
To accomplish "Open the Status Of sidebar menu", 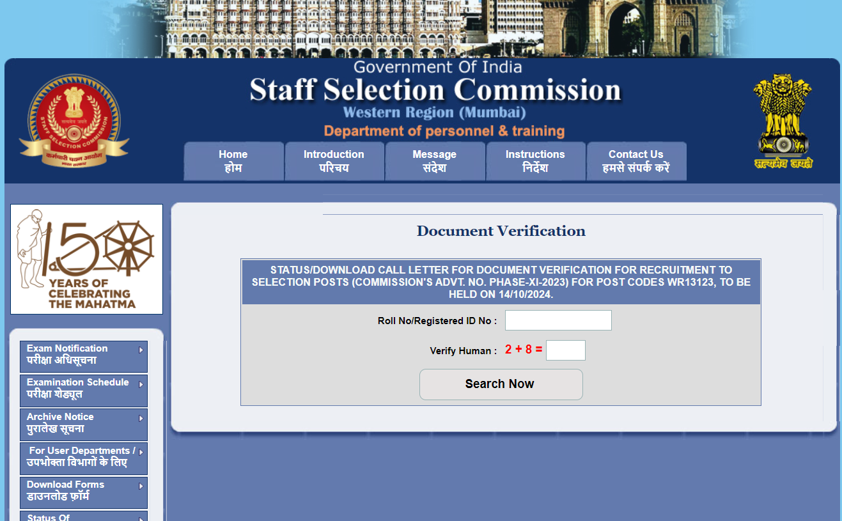I will [x=84, y=517].
